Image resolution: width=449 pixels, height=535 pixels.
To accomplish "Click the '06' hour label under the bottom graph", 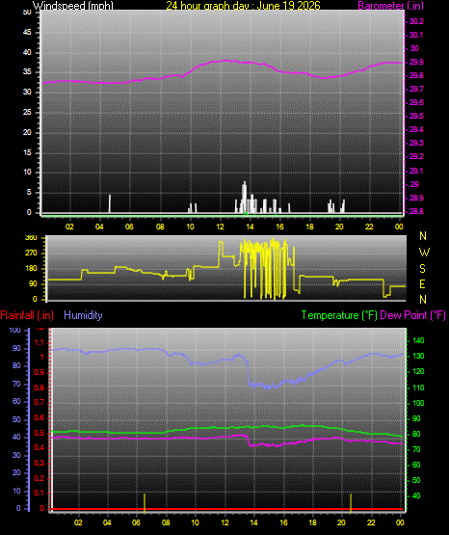I will 136,522.
